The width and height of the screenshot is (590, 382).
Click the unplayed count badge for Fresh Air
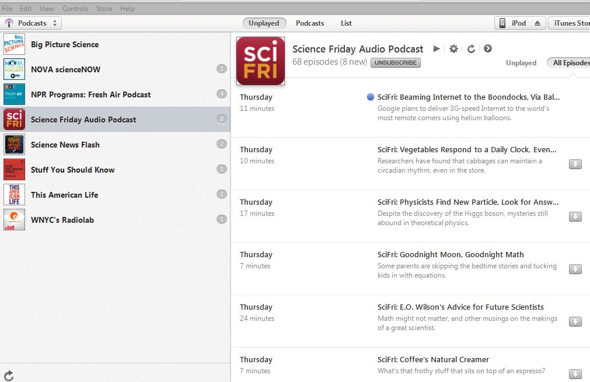[x=222, y=94]
